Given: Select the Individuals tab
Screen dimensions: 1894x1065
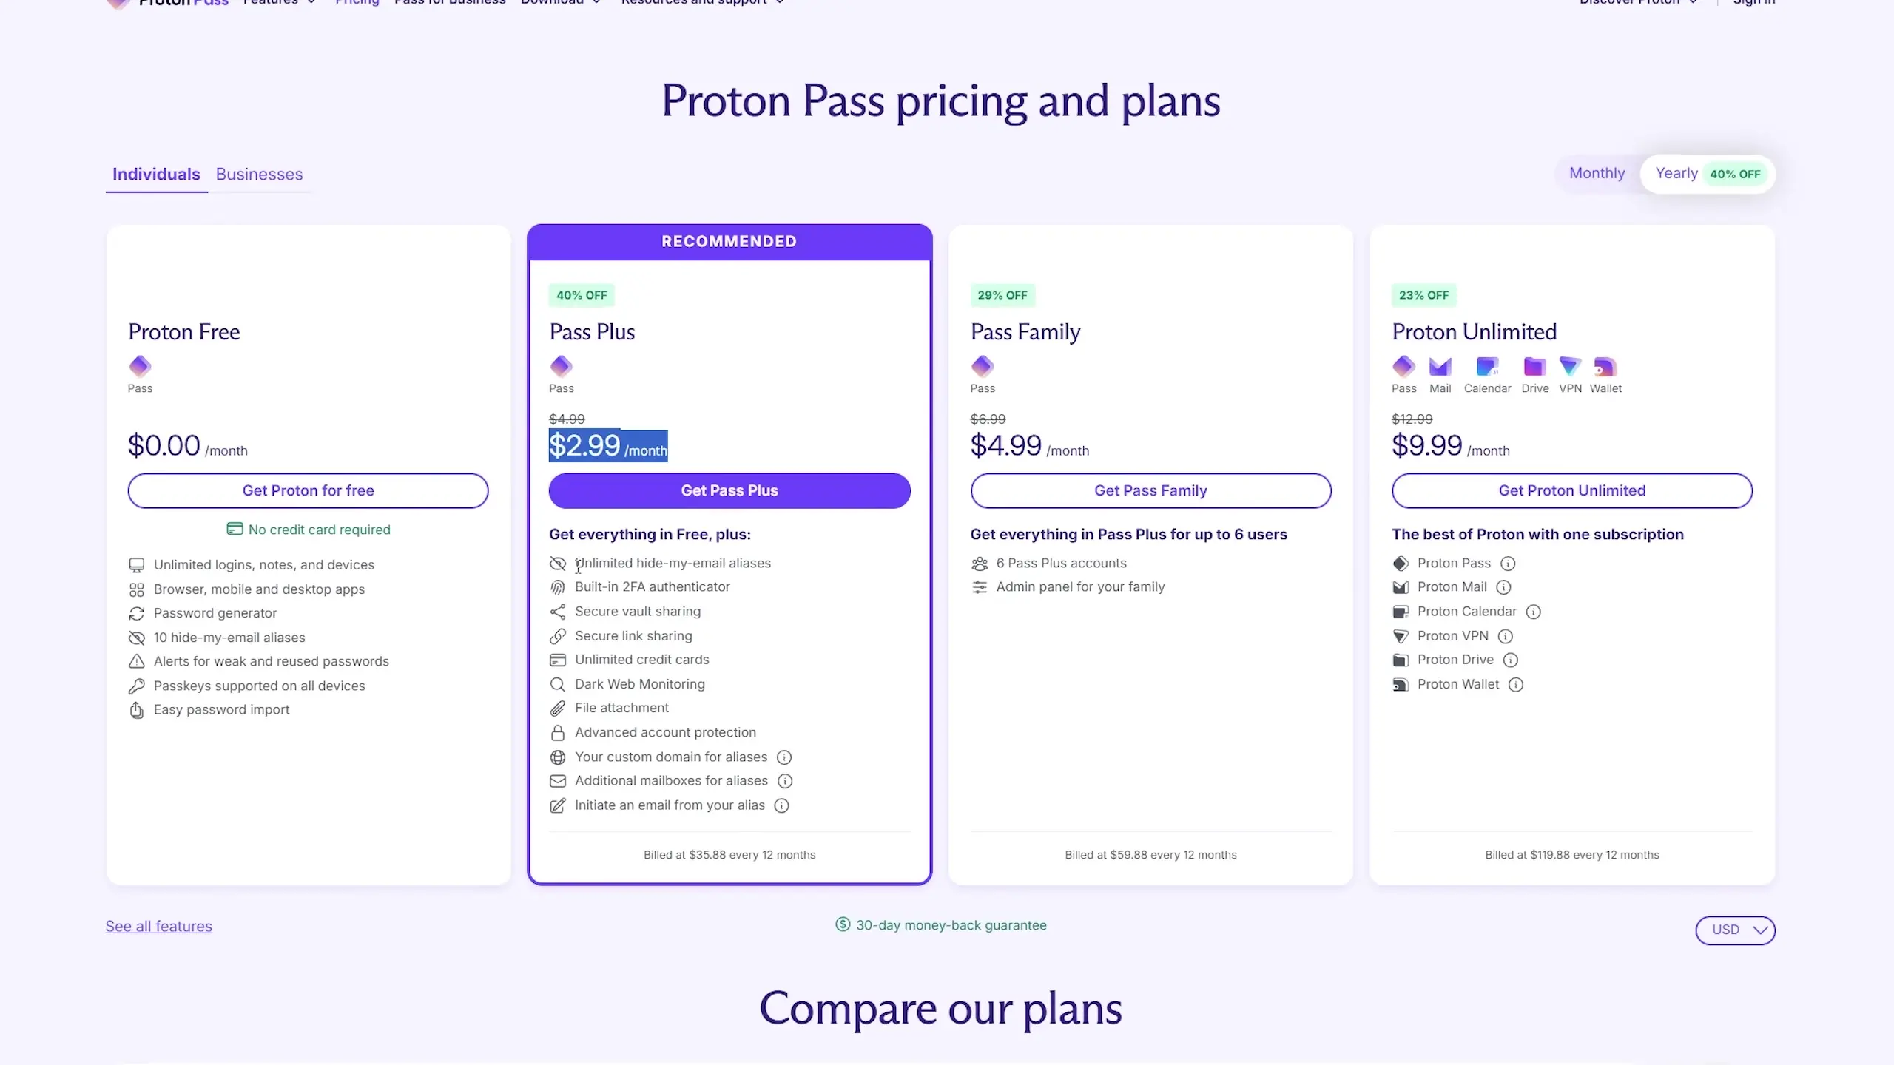Looking at the screenshot, I should [x=156, y=174].
